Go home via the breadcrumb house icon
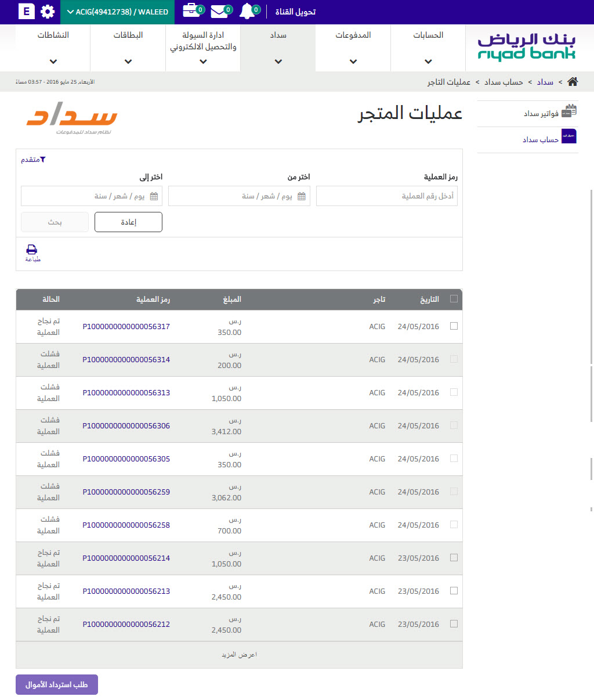Screen dimensions: 594x700 tap(573, 81)
